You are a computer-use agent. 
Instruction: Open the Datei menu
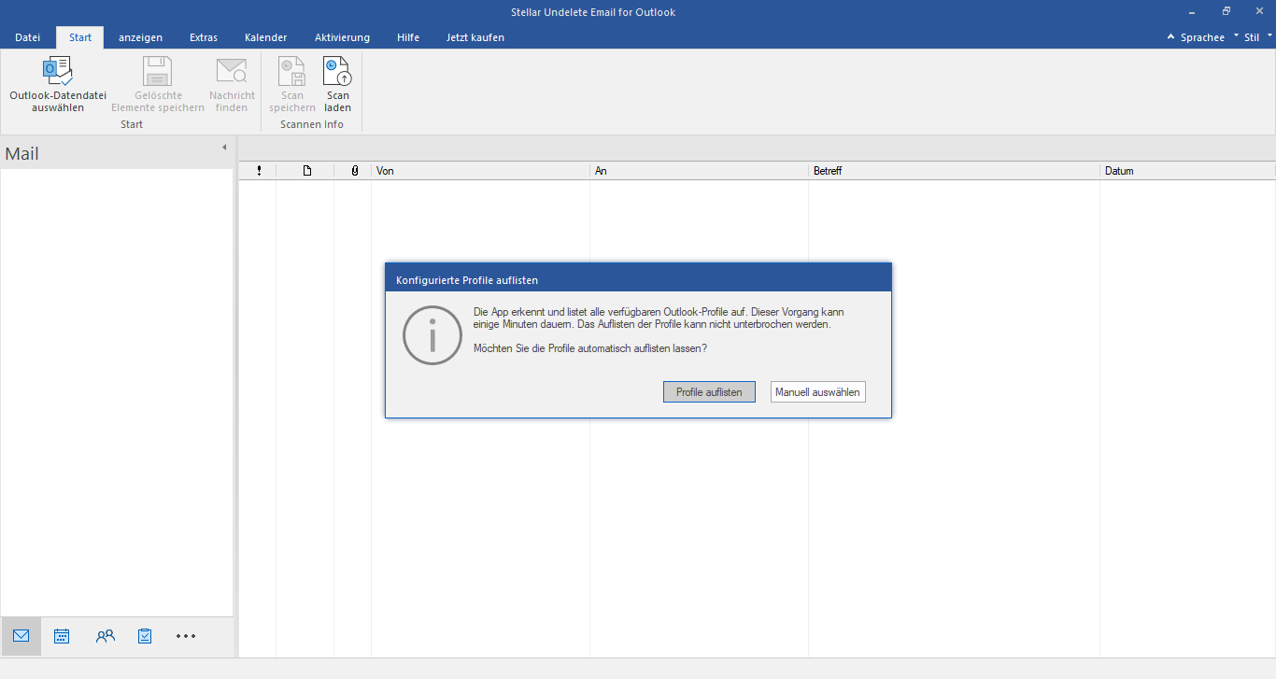[x=28, y=37]
